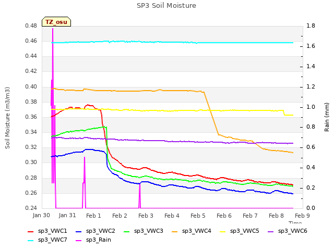
Task: Click the 1.2 rain axis tick label
Action: [x=311, y=86]
